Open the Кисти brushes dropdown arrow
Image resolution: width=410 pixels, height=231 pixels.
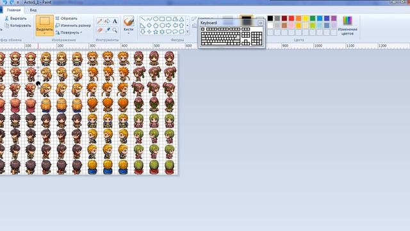point(128,33)
